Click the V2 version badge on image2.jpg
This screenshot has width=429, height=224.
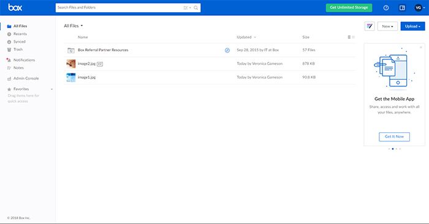click(100, 64)
